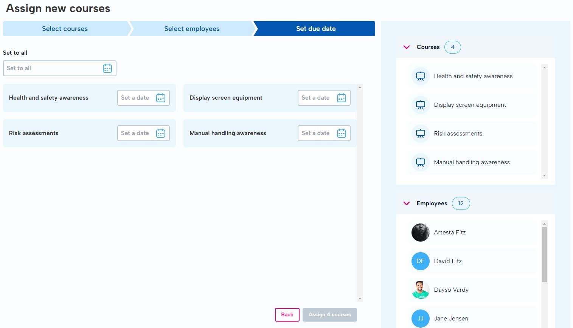Select the Health and safety awareness course entry
This screenshot has height=328, width=573.
[x=473, y=76]
